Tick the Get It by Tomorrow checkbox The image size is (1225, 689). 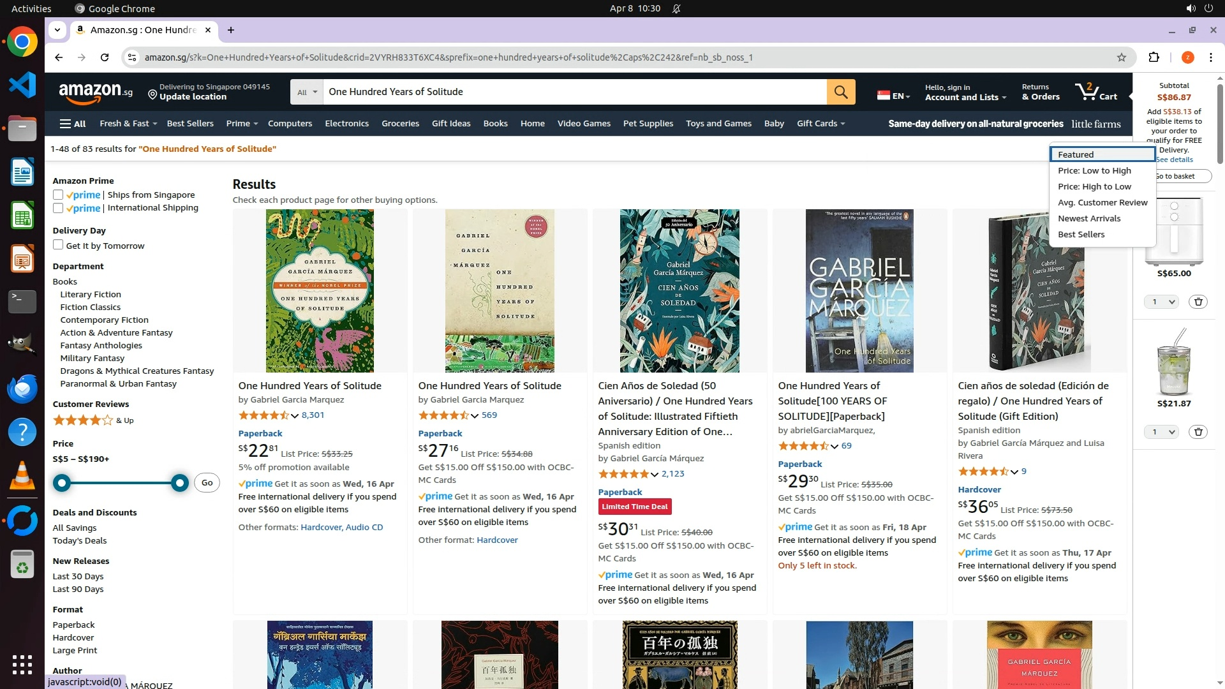(58, 245)
